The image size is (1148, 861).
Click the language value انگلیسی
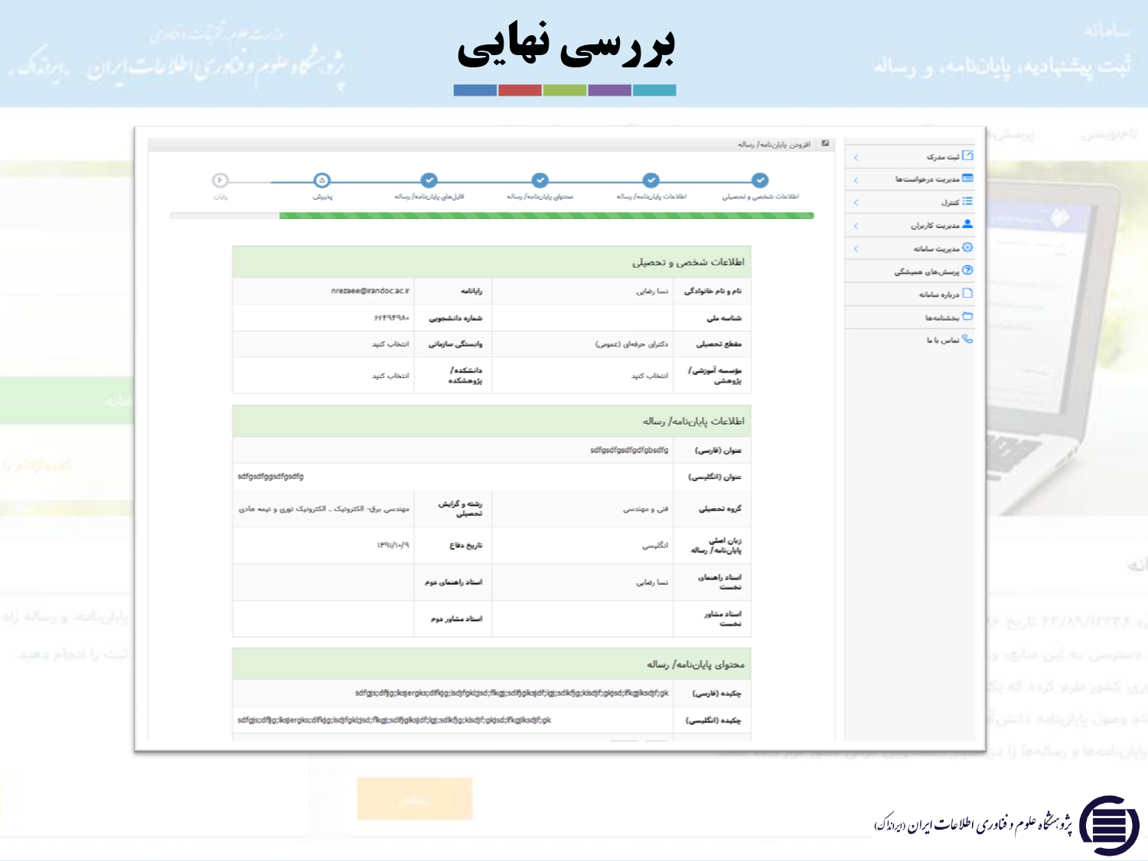(x=655, y=545)
